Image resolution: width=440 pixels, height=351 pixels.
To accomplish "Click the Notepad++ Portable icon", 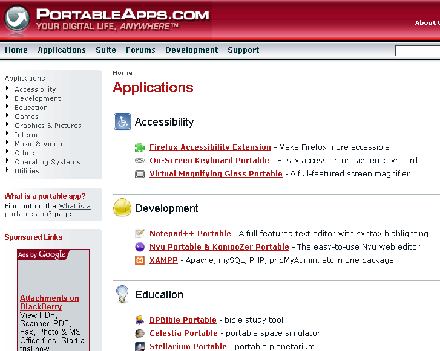I will [x=140, y=233].
